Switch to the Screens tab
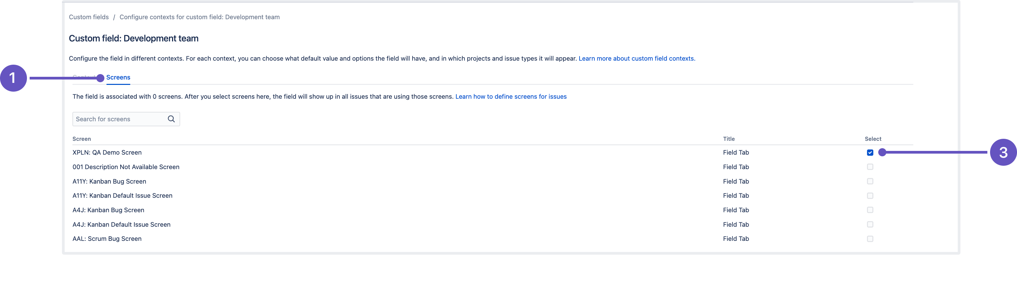 coord(118,77)
